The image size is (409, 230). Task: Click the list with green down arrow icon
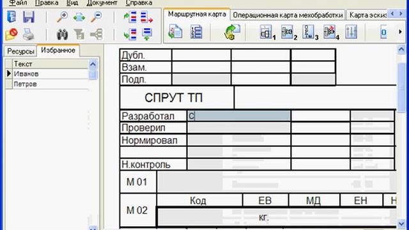click(146, 34)
